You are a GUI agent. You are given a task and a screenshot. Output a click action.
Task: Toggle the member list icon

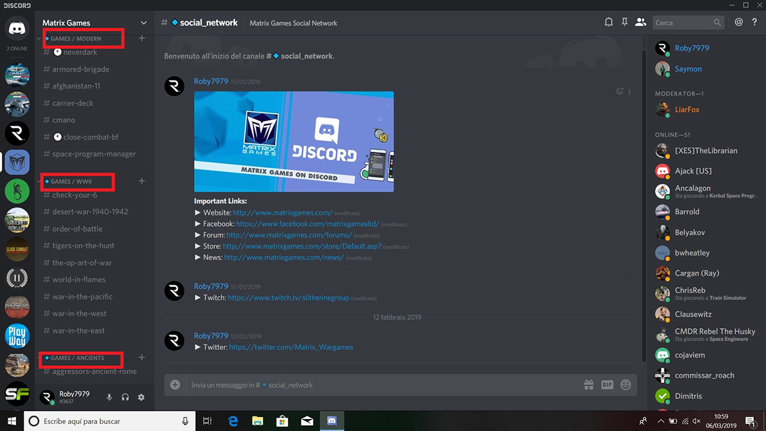coord(640,22)
